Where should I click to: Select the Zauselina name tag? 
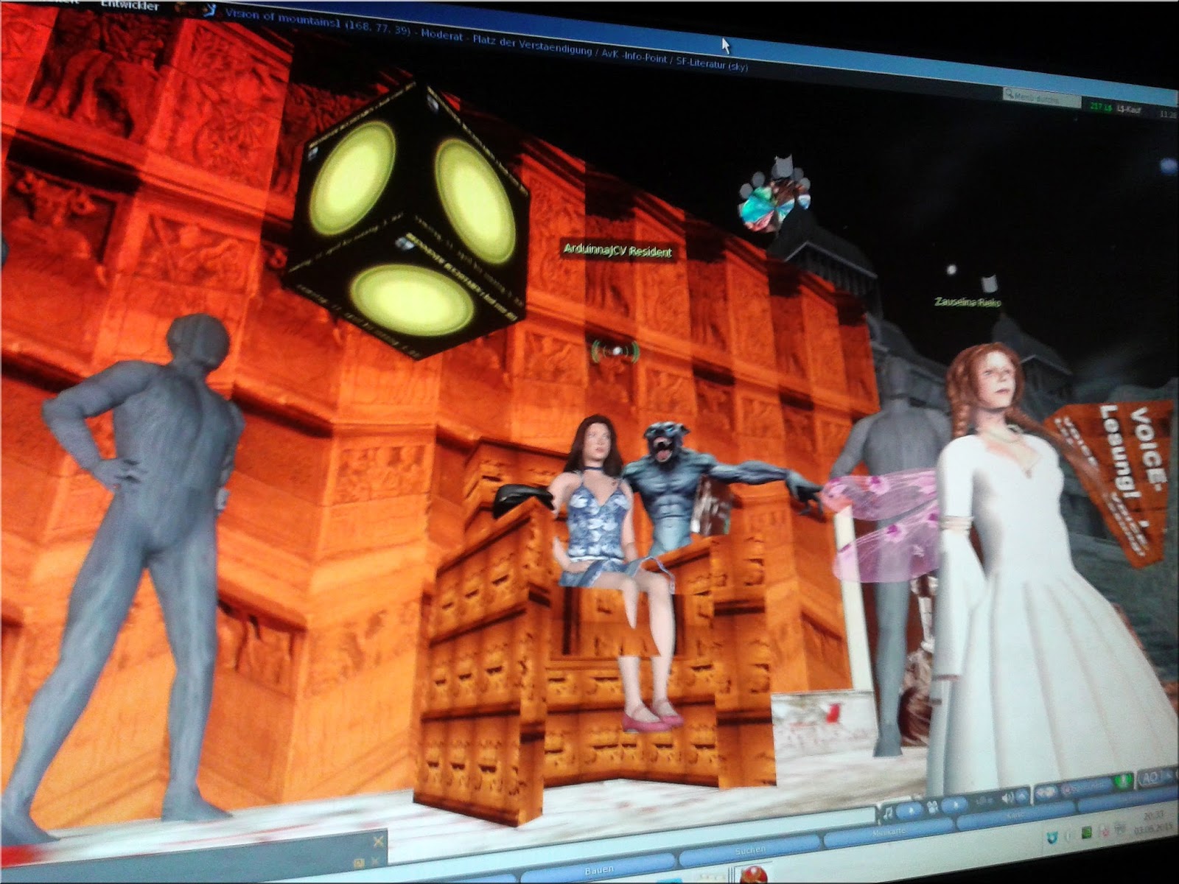click(968, 301)
